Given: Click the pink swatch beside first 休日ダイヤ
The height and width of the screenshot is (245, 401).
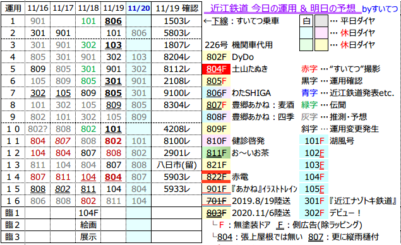Looking at the screenshot, I should [x=321, y=33].
